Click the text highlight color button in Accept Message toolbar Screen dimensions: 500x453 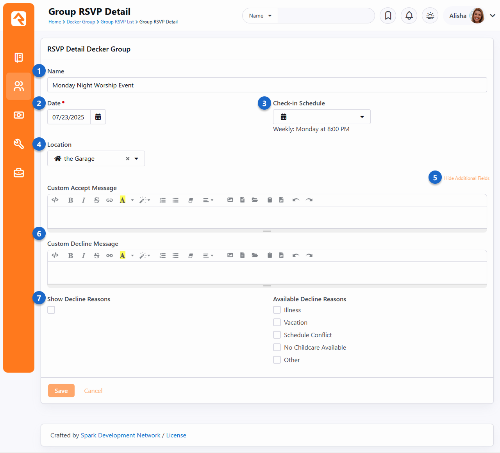pos(123,200)
